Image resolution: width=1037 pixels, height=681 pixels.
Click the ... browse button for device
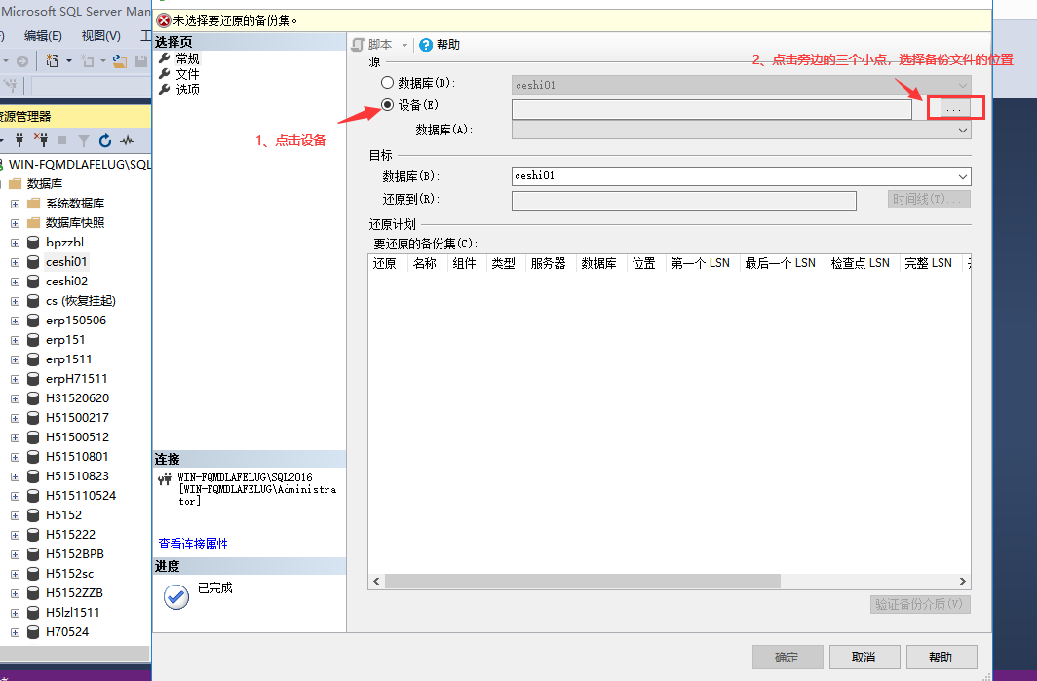coord(954,110)
